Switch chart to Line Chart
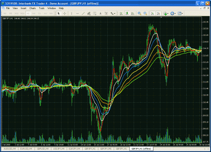Image resolution: width=211 pixels, height=152 pixels. click(133, 14)
